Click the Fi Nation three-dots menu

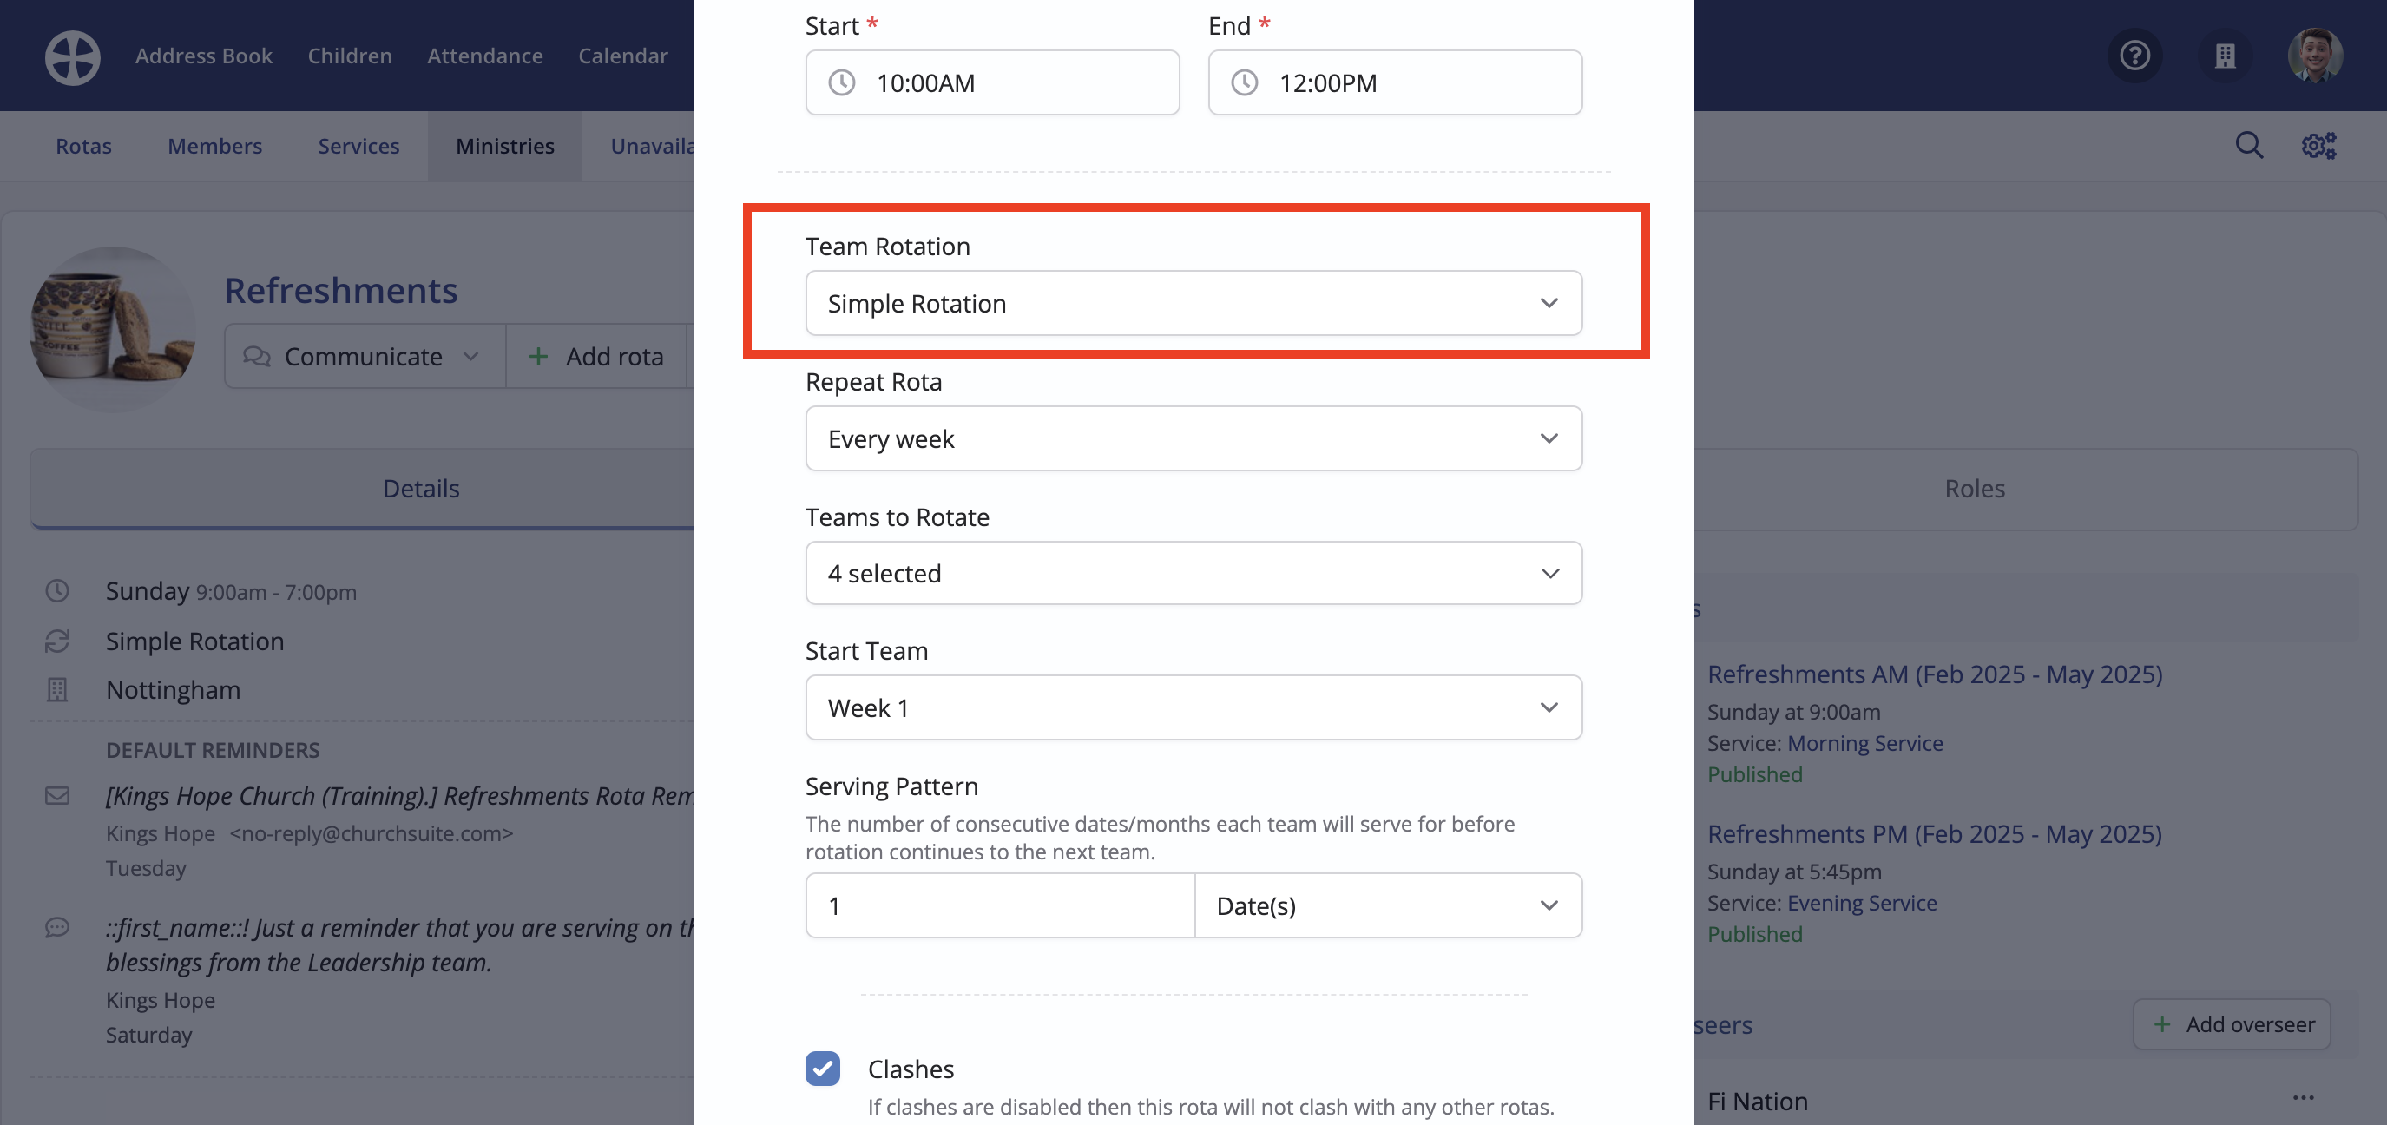(2304, 1098)
